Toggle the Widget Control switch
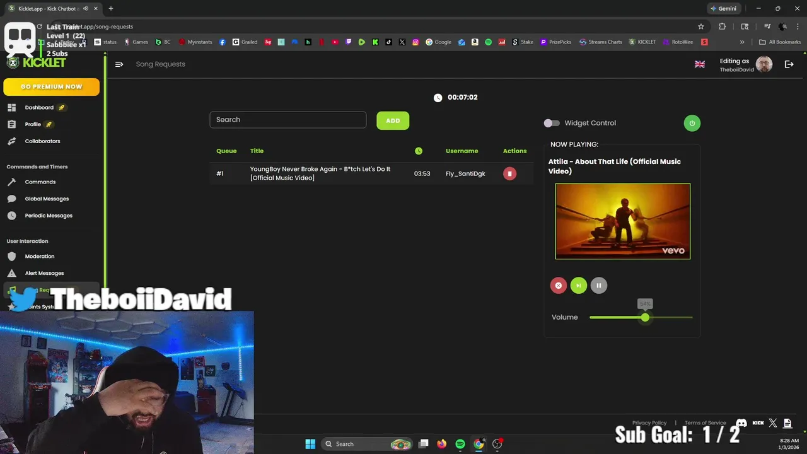The width and height of the screenshot is (807, 454). (x=552, y=123)
